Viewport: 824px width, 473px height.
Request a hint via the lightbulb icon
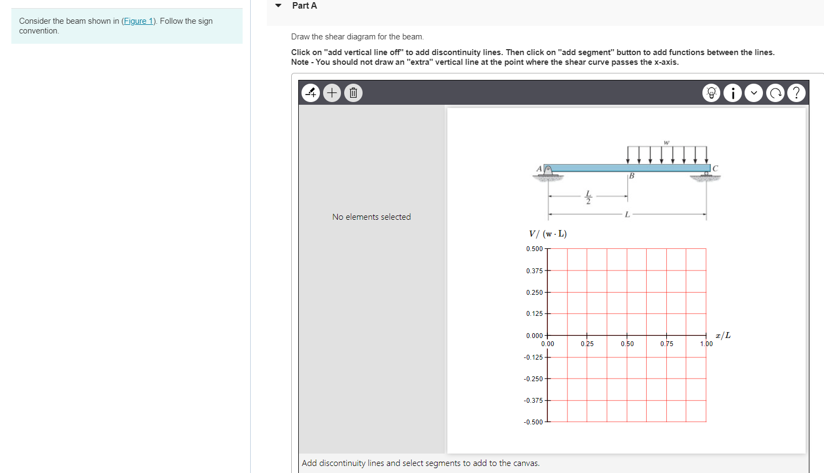pyautogui.click(x=711, y=92)
